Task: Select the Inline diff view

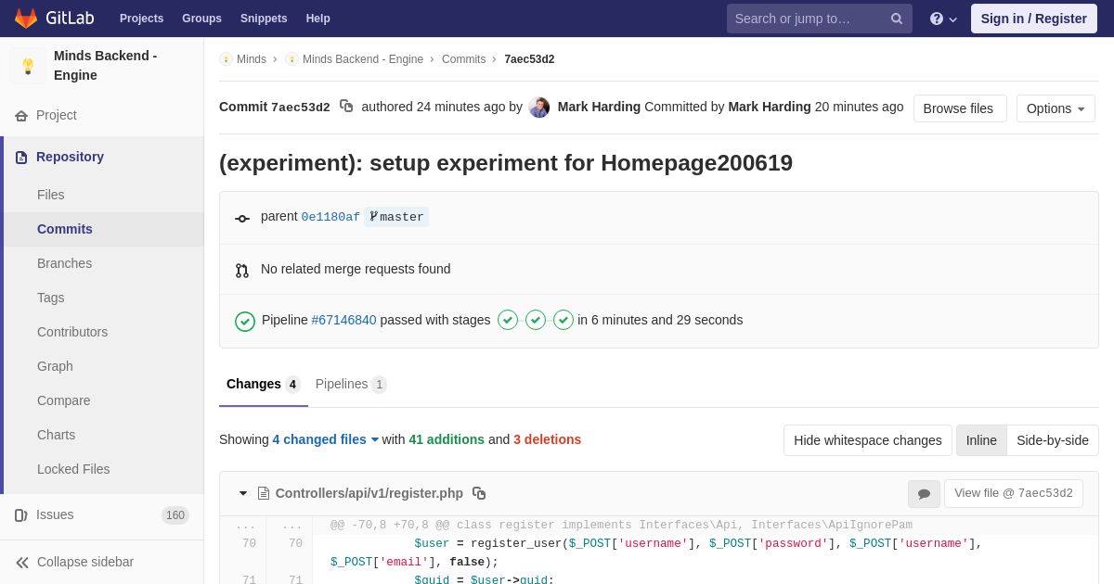Action: click(x=981, y=440)
